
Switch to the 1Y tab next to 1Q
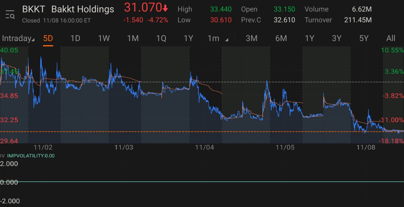[x=188, y=38]
